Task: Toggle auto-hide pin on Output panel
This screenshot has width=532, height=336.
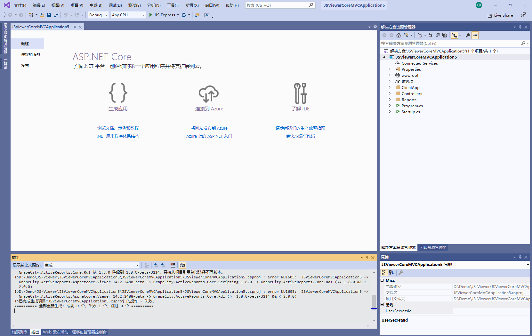Action: [x=367, y=257]
